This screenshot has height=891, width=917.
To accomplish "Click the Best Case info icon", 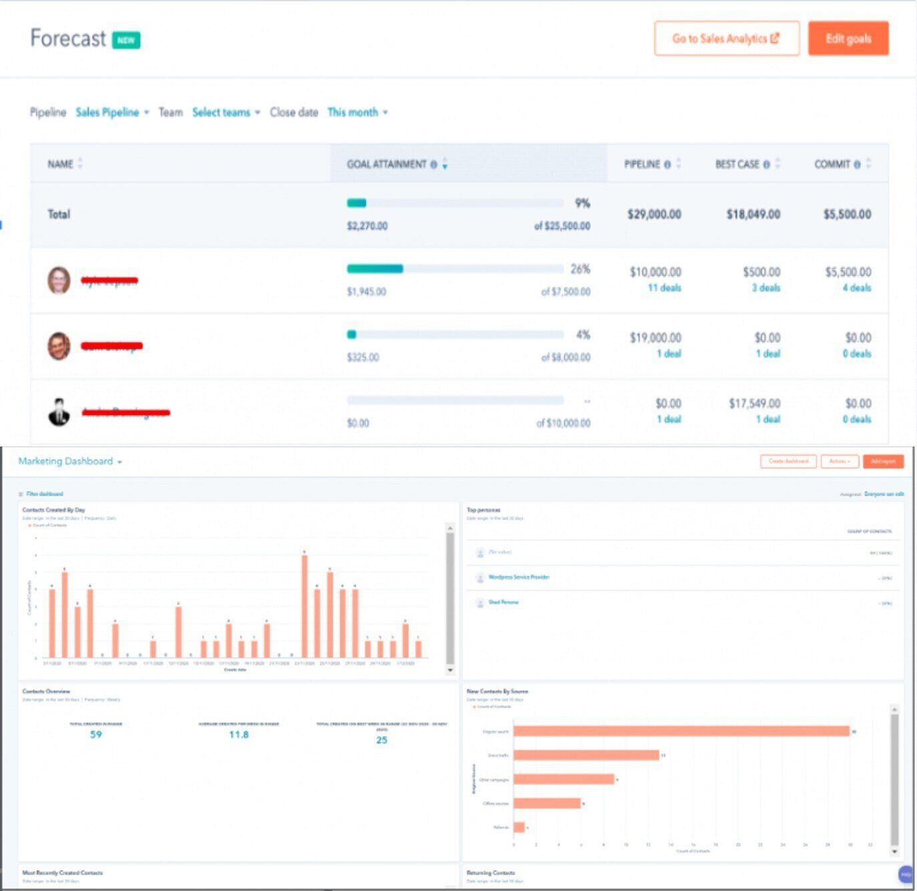I will (766, 164).
